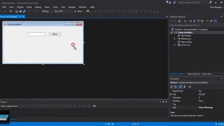The image size is (224, 126).
Task: Show the Properties page button in Properties panel
Action: [181, 87]
